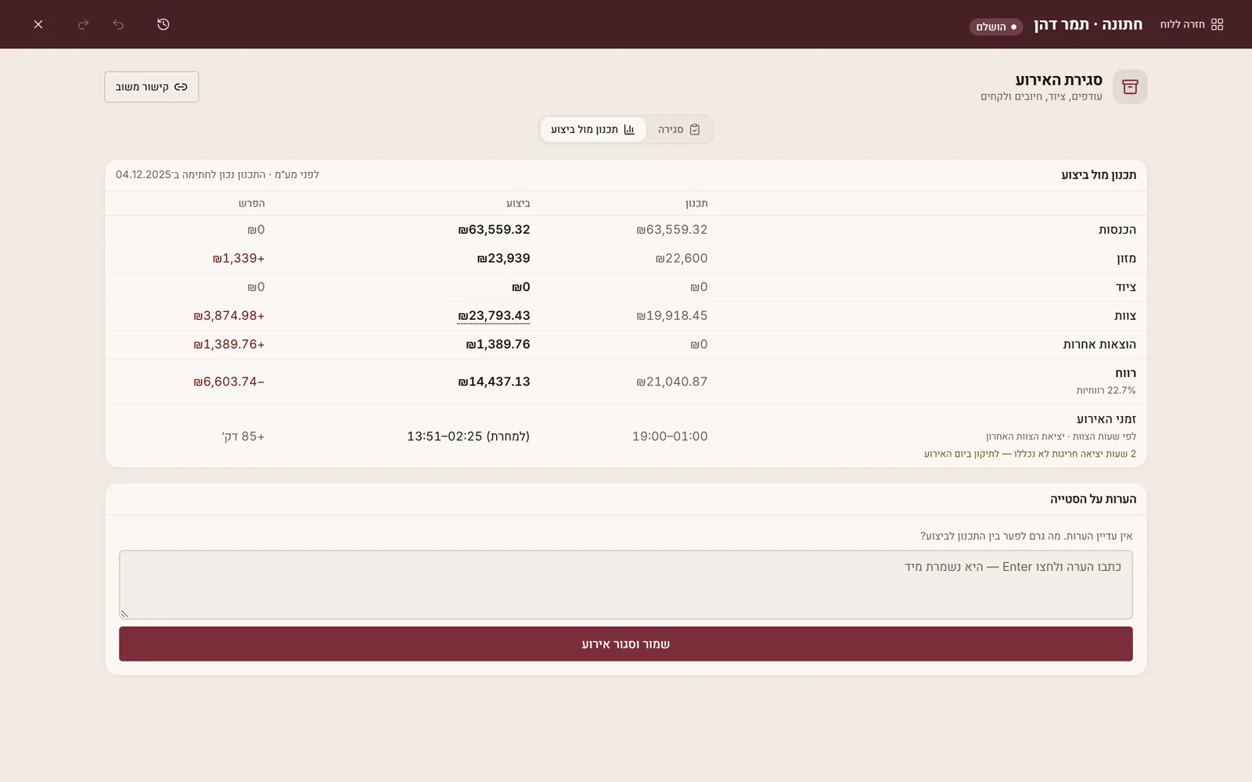The width and height of the screenshot is (1252, 782).
Task: Click the archive box icon
Action: pyautogui.click(x=1130, y=87)
